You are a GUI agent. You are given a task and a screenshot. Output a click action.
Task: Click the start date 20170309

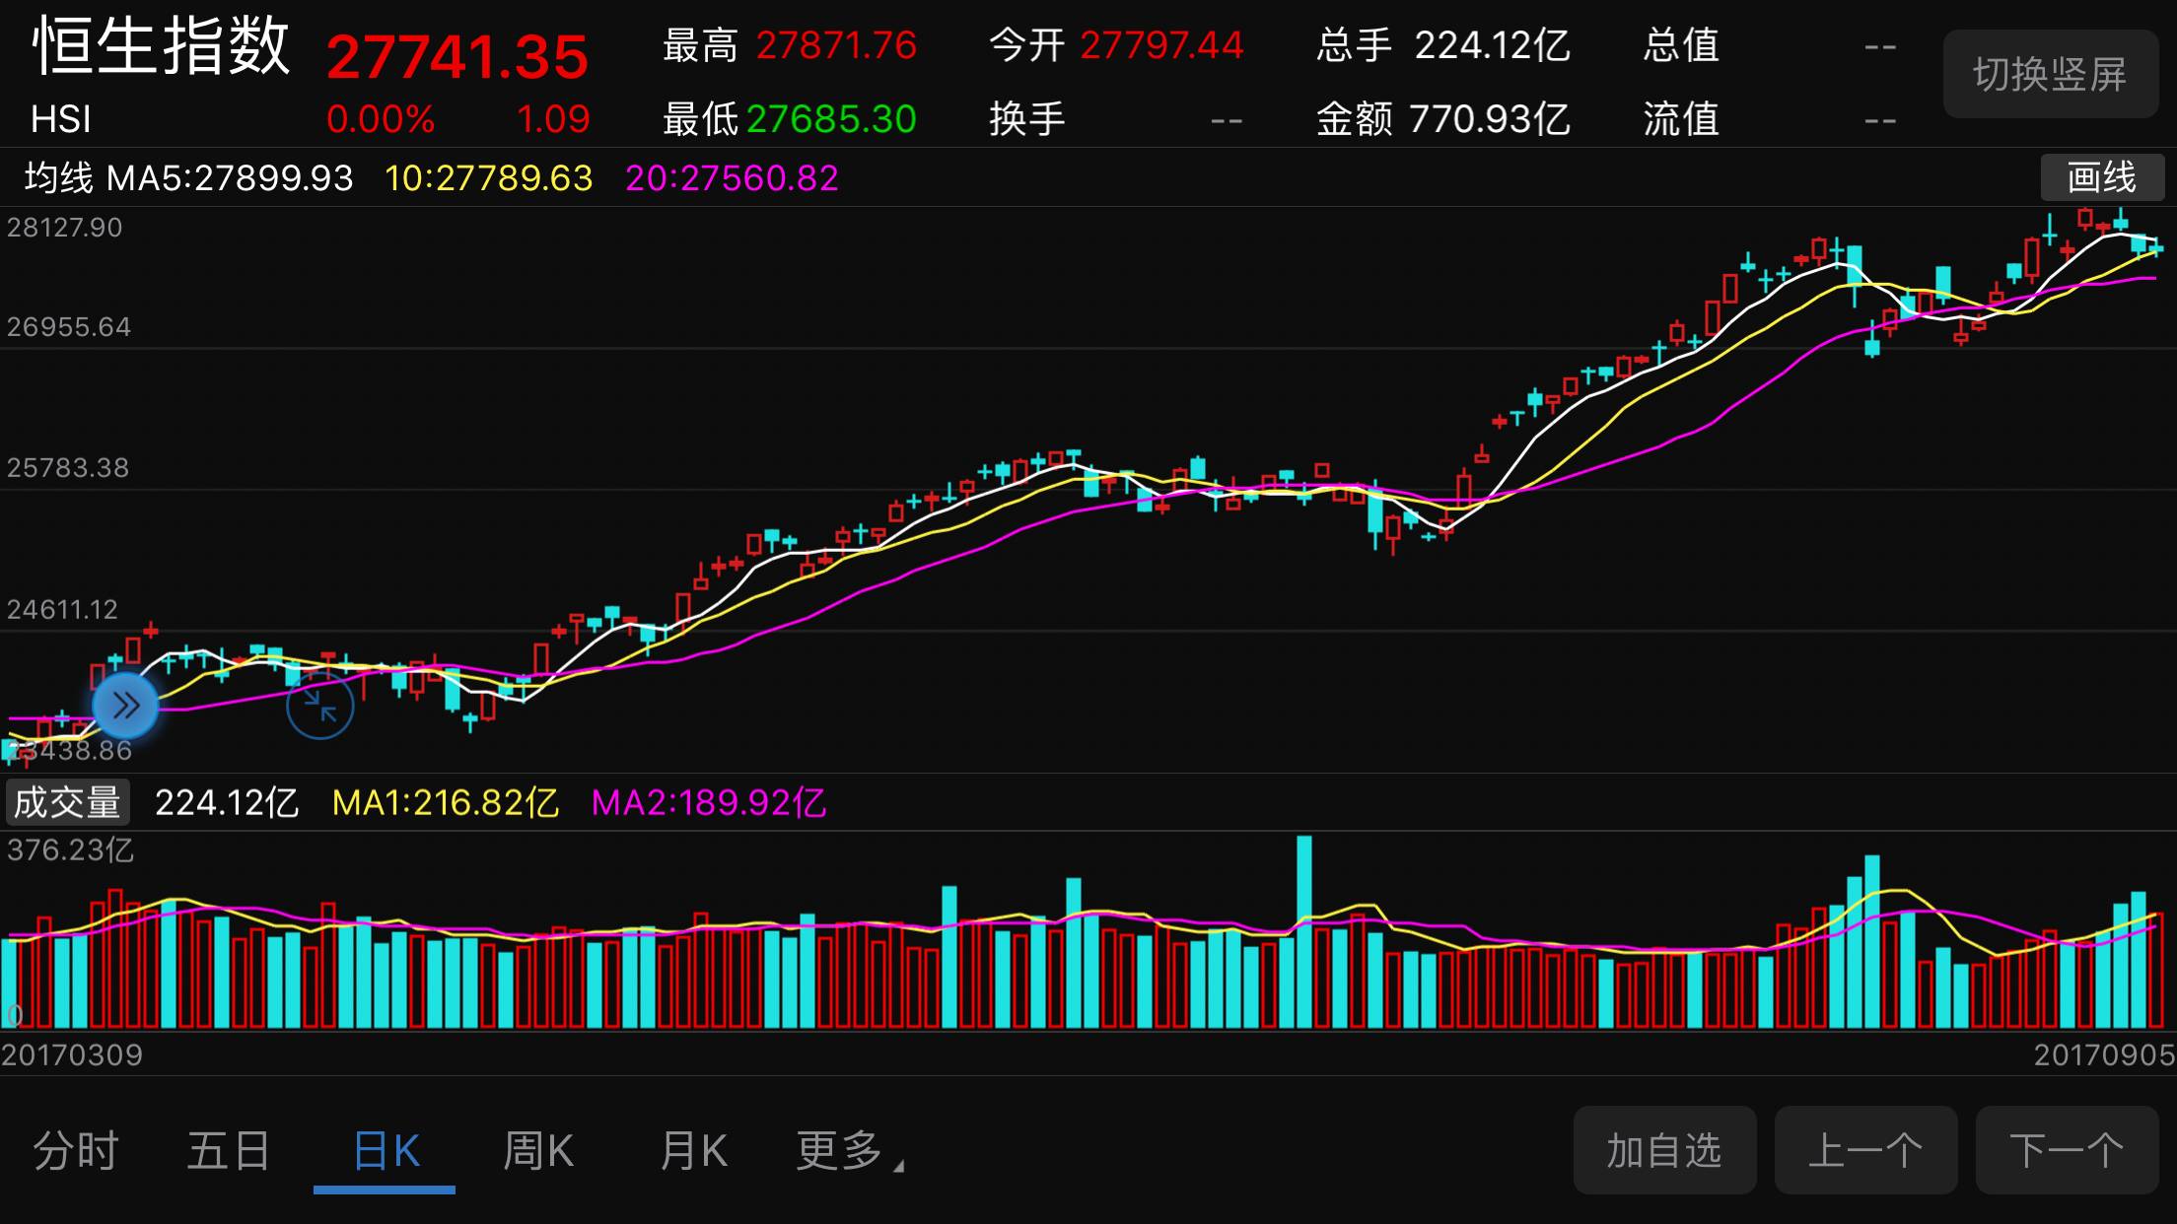(x=72, y=1055)
